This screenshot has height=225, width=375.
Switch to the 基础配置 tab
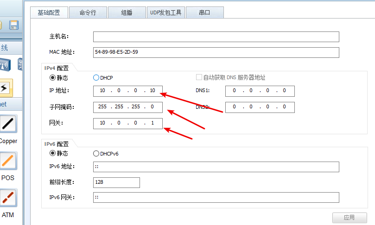coord(49,12)
